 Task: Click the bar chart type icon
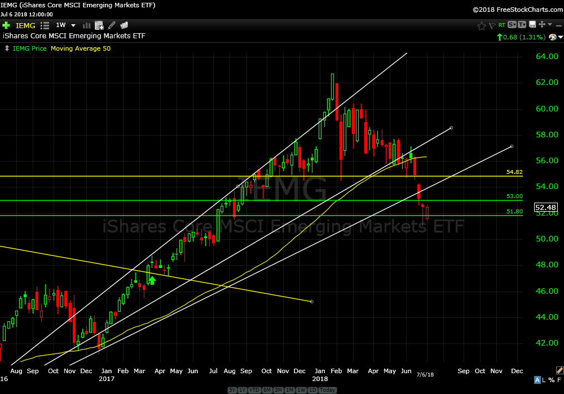coord(87,25)
